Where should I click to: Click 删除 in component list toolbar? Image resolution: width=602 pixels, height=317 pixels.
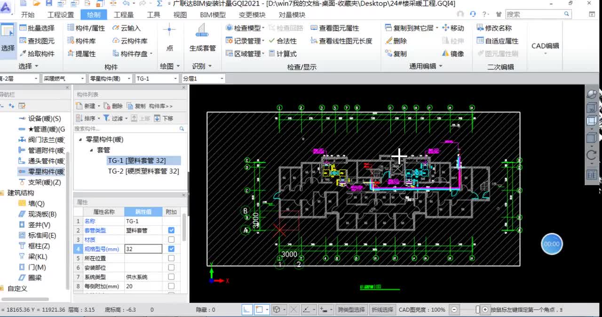pyautogui.click(x=113, y=106)
